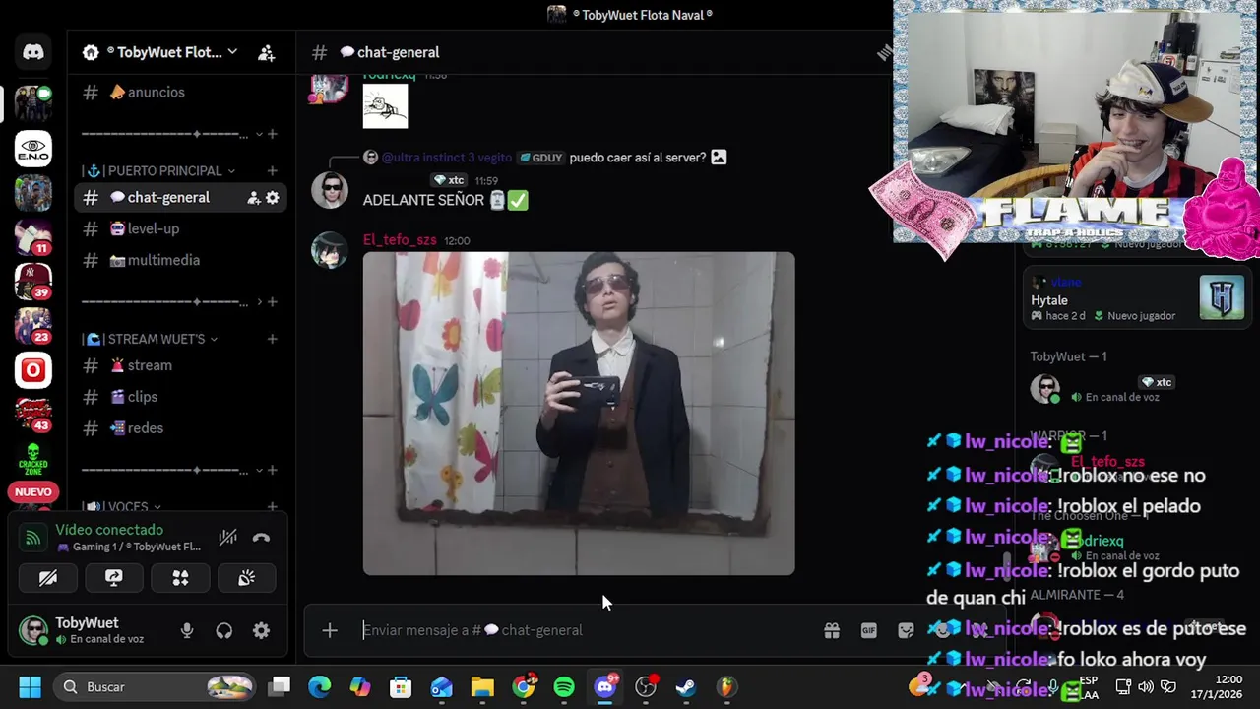Jump to replied message puedo caer así
1260x709 pixels.
(x=638, y=158)
